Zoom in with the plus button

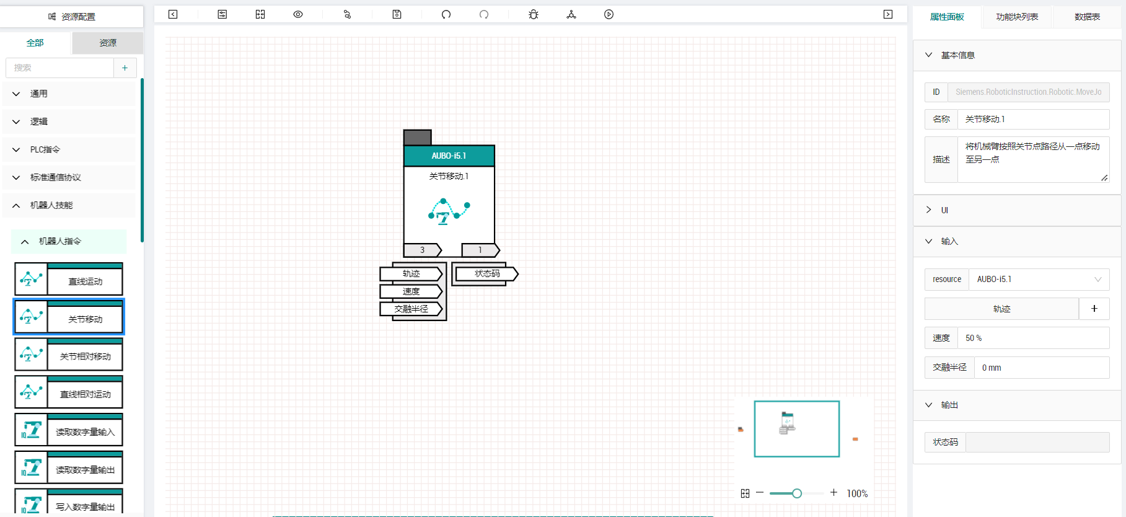pos(834,493)
